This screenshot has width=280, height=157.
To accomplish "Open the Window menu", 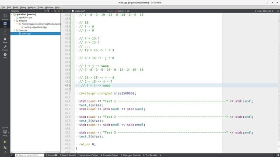I will point(49,7).
